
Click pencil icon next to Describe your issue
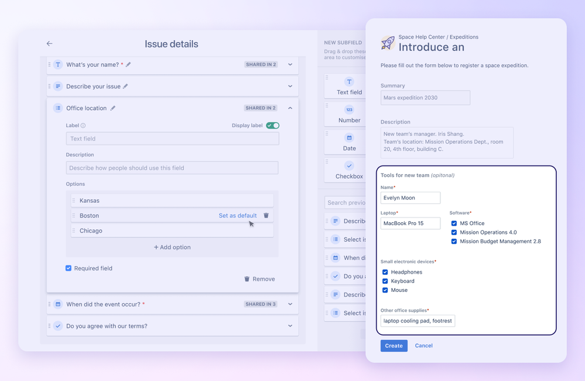click(x=125, y=86)
